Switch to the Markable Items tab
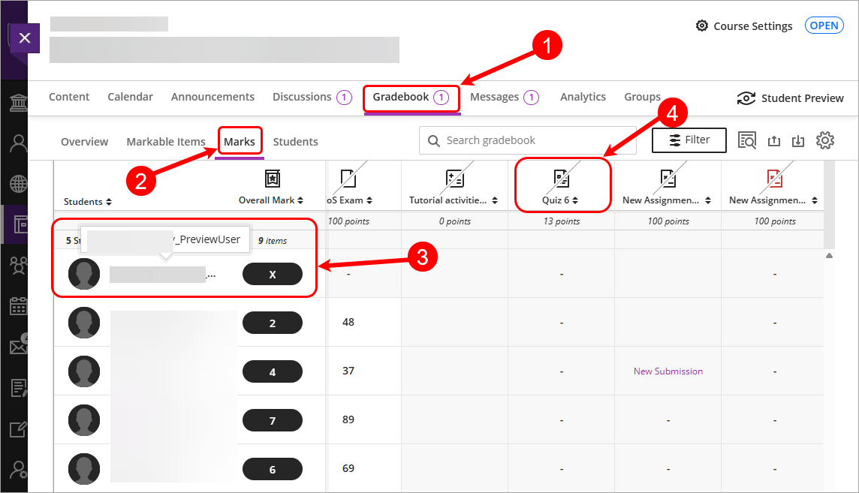This screenshot has height=493, width=859. click(166, 141)
